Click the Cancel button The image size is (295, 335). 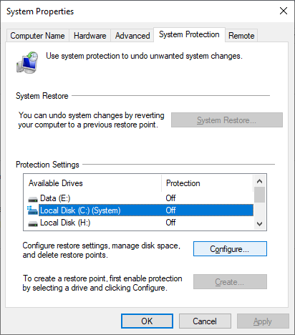205,321
